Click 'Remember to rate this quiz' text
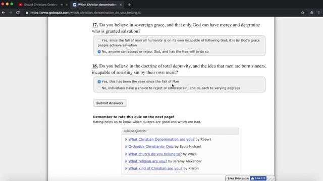 pyautogui.click(x=133, y=117)
